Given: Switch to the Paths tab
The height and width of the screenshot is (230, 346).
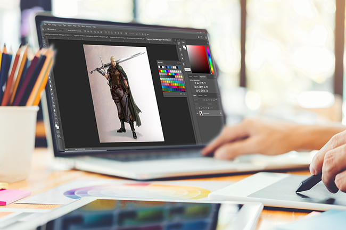Looking at the screenshot, I should click(205, 96).
